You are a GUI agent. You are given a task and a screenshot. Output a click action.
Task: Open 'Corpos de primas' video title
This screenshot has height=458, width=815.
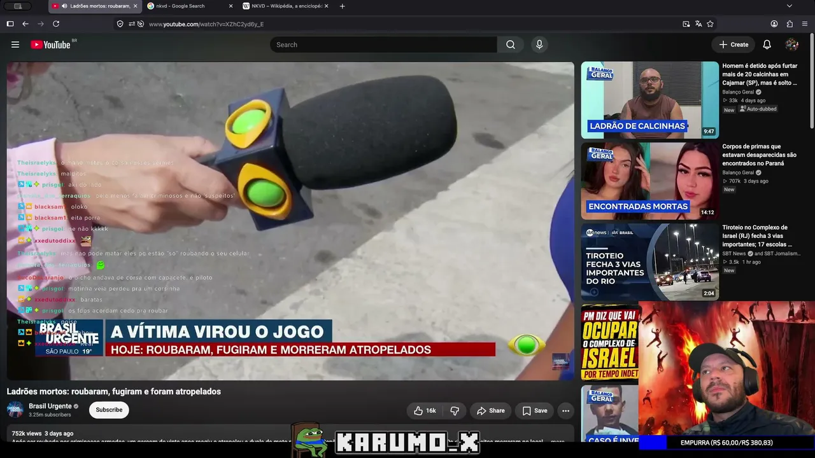tap(759, 155)
